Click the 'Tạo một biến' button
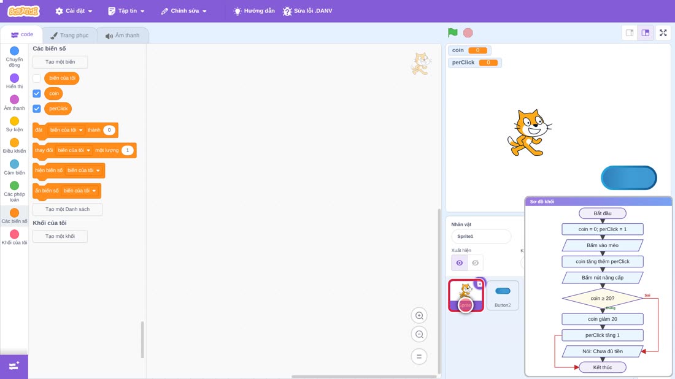 [60, 62]
